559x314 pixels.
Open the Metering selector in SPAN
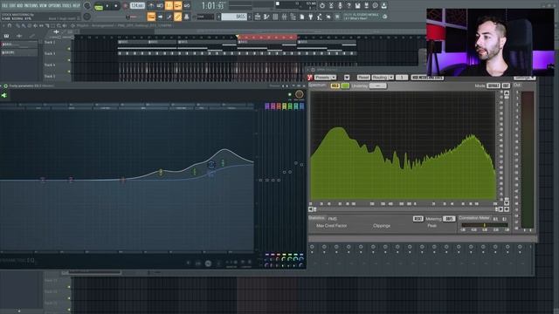[449, 219]
